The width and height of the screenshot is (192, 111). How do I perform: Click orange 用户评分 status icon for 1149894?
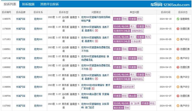coord(178,87)
